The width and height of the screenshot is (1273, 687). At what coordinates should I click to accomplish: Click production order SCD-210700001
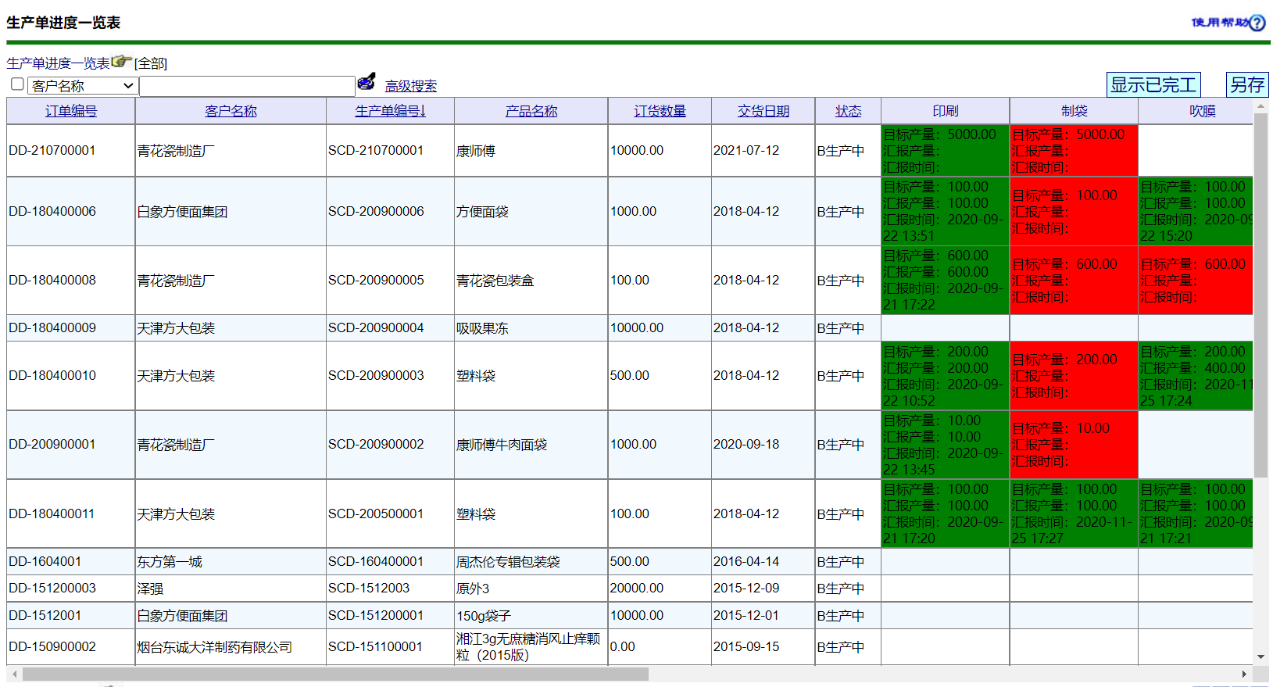click(x=376, y=151)
